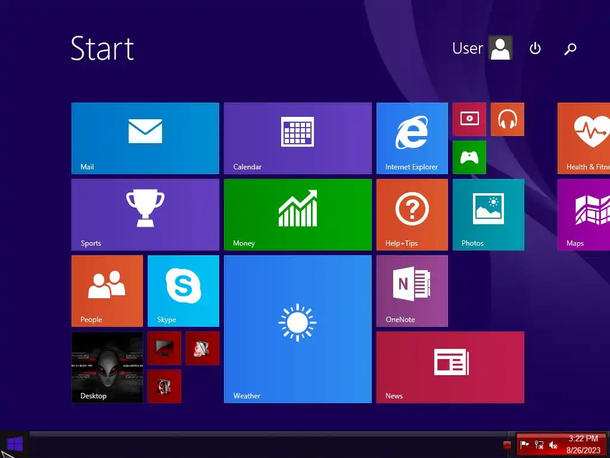
Task: Open the Help+Tips tile
Action: click(x=412, y=215)
